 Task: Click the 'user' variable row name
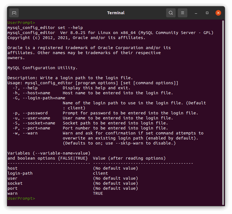(x=13, y=178)
